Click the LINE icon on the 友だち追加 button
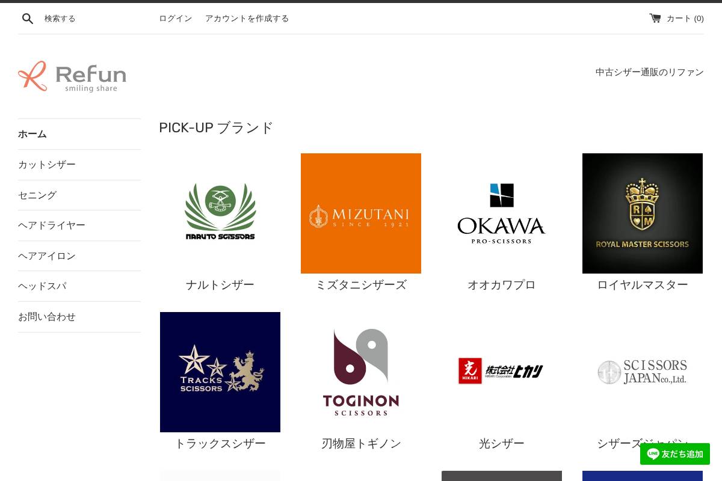This screenshot has height=481, width=722. pos(653,454)
